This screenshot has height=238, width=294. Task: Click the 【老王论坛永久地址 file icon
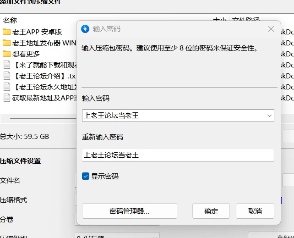[x=7, y=87]
